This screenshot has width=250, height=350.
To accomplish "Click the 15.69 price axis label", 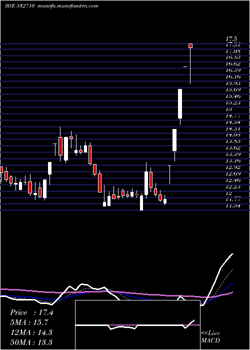I will pyautogui.click(x=233, y=89).
